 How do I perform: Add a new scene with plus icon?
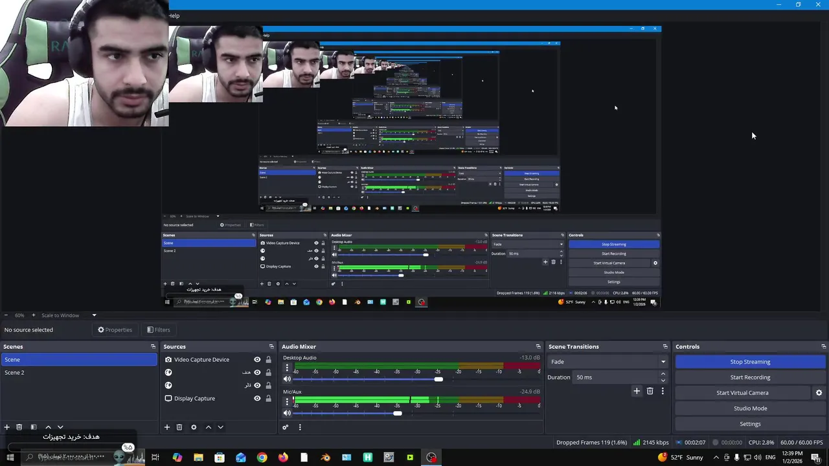coord(6,427)
